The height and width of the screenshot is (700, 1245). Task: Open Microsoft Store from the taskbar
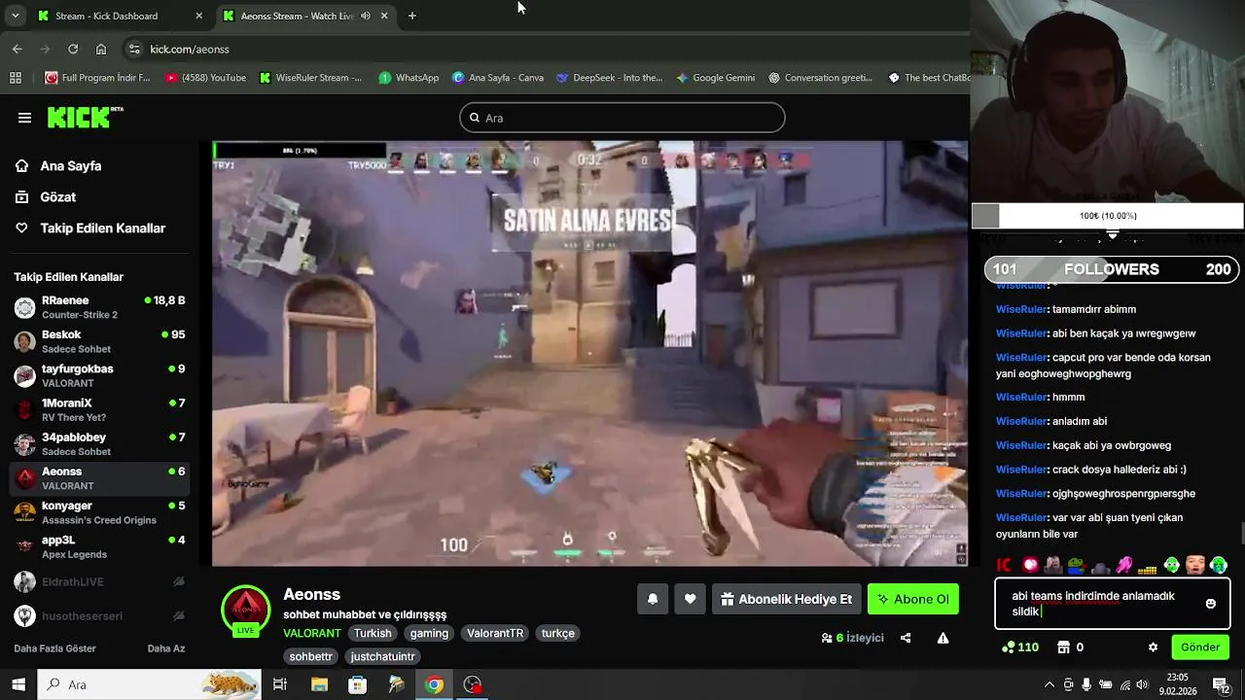pos(357,684)
